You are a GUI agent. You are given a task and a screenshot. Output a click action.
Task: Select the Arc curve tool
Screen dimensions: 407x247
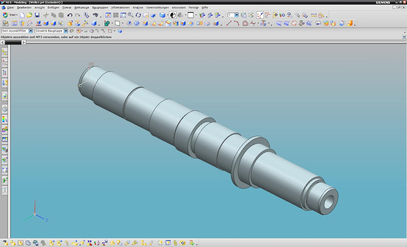[x=237, y=23]
